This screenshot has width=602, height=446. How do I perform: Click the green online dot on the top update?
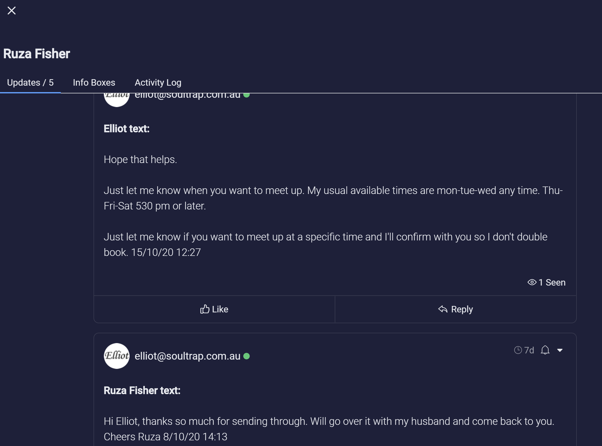click(246, 95)
